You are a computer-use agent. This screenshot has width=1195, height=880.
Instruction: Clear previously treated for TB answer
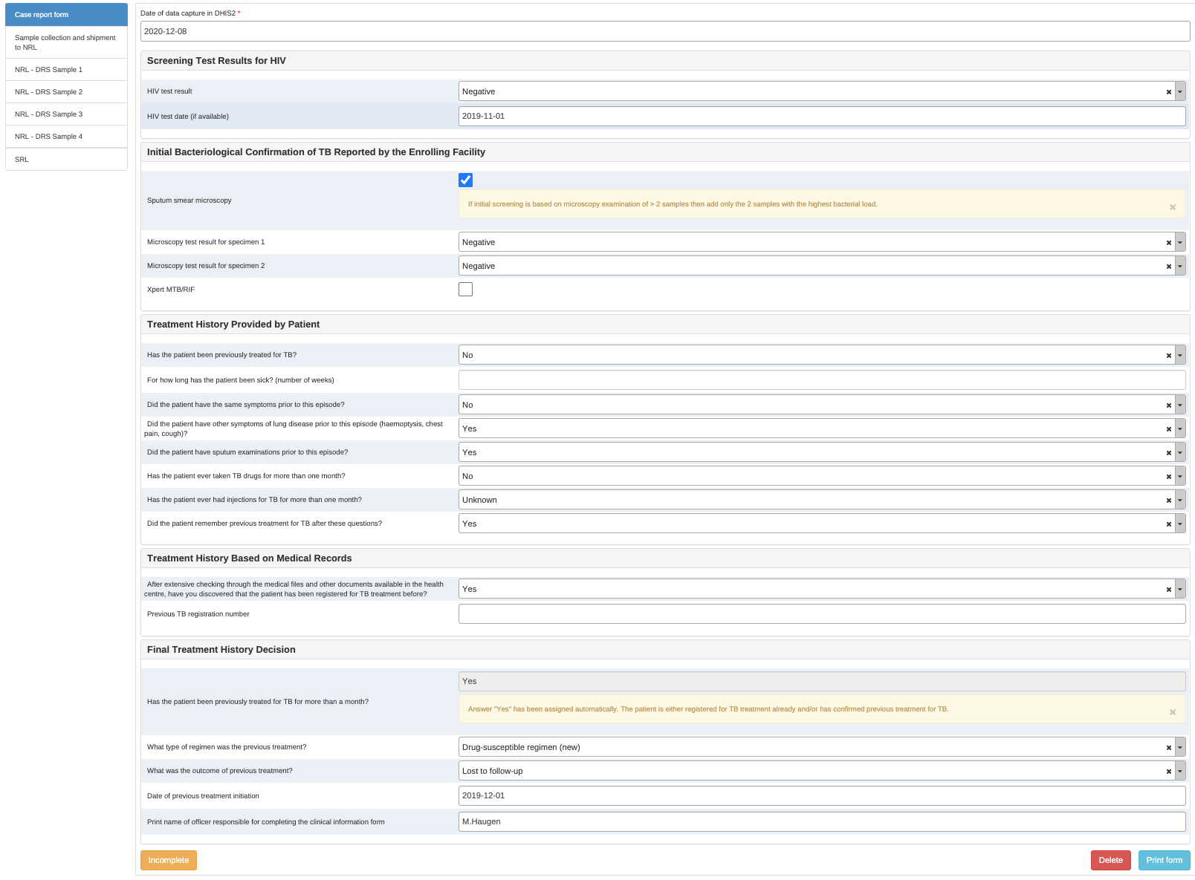pos(1168,356)
